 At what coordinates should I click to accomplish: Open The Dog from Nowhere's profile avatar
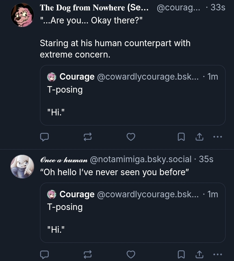click(x=22, y=15)
